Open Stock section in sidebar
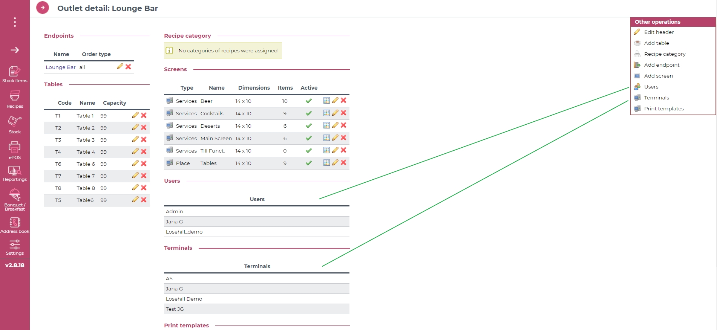 [x=15, y=125]
